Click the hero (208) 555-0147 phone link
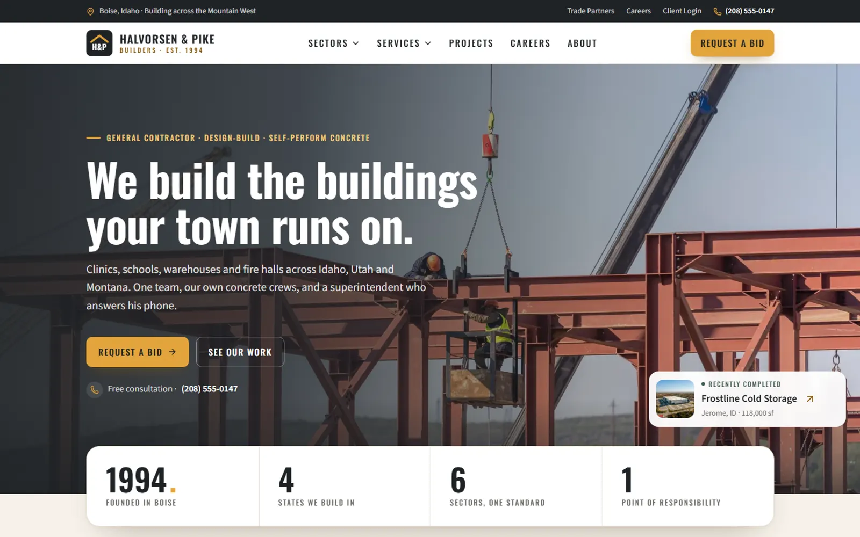This screenshot has height=537, width=860. point(210,389)
